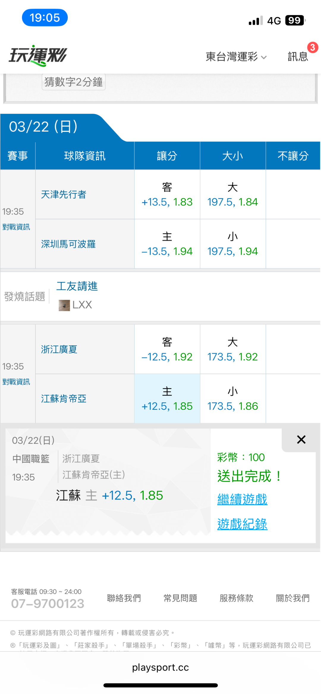
Task: Open 服務條款 footer item
Action: tap(236, 598)
